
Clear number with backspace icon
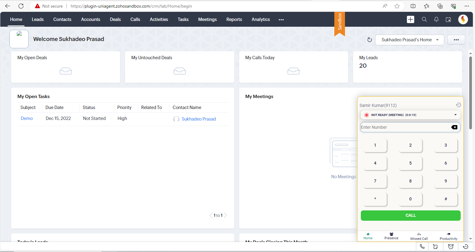pyautogui.click(x=454, y=127)
